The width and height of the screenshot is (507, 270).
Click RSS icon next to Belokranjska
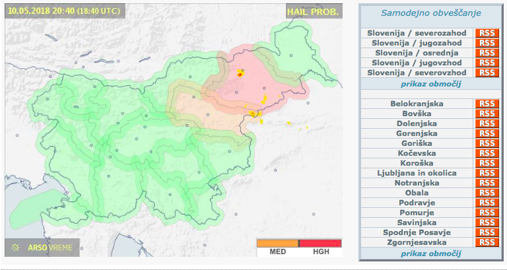[487, 104]
